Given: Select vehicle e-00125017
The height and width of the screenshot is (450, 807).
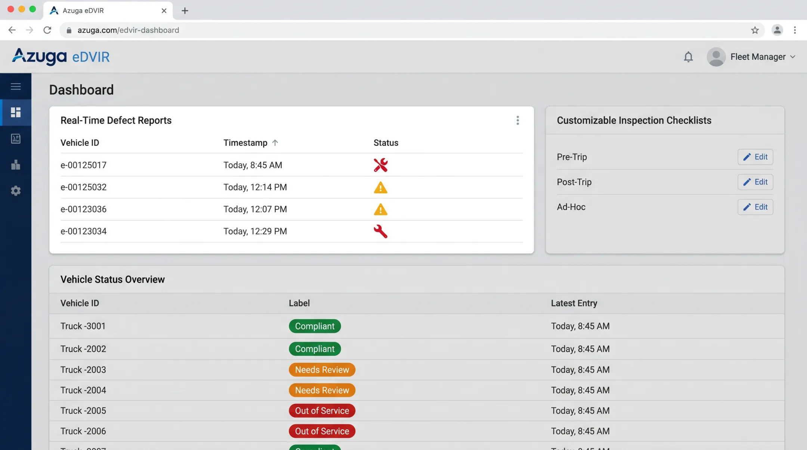Looking at the screenshot, I should coord(83,165).
